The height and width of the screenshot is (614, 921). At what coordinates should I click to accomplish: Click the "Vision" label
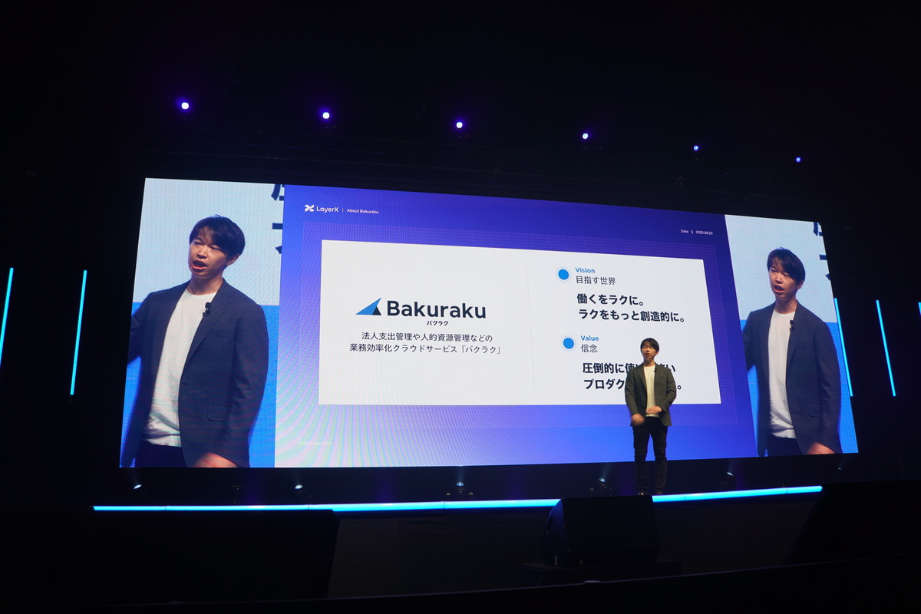585,271
